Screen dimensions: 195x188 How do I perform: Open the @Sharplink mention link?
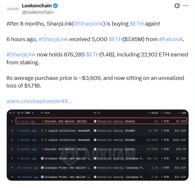[x=88, y=24]
